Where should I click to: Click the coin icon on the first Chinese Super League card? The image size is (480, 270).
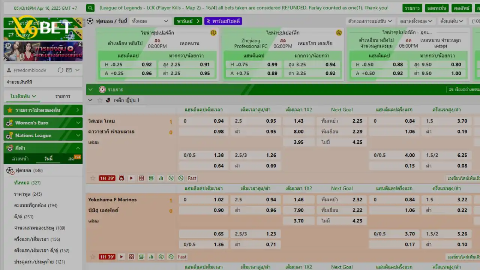pyautogui.click(x=213, y=33)
